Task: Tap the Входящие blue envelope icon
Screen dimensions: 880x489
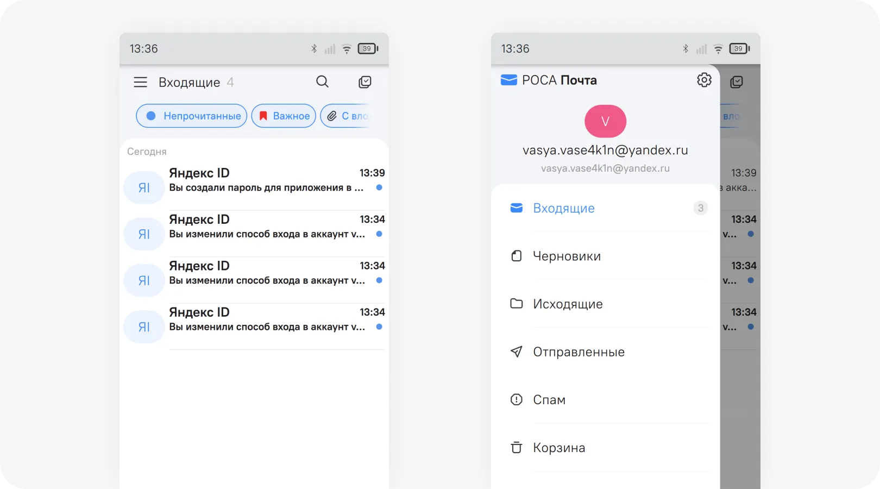Action: [x=517, y=208]
